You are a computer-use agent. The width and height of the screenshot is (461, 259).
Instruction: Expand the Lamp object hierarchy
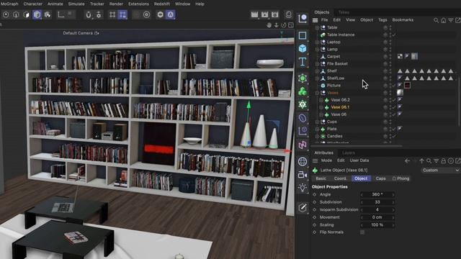pos(317,49)
